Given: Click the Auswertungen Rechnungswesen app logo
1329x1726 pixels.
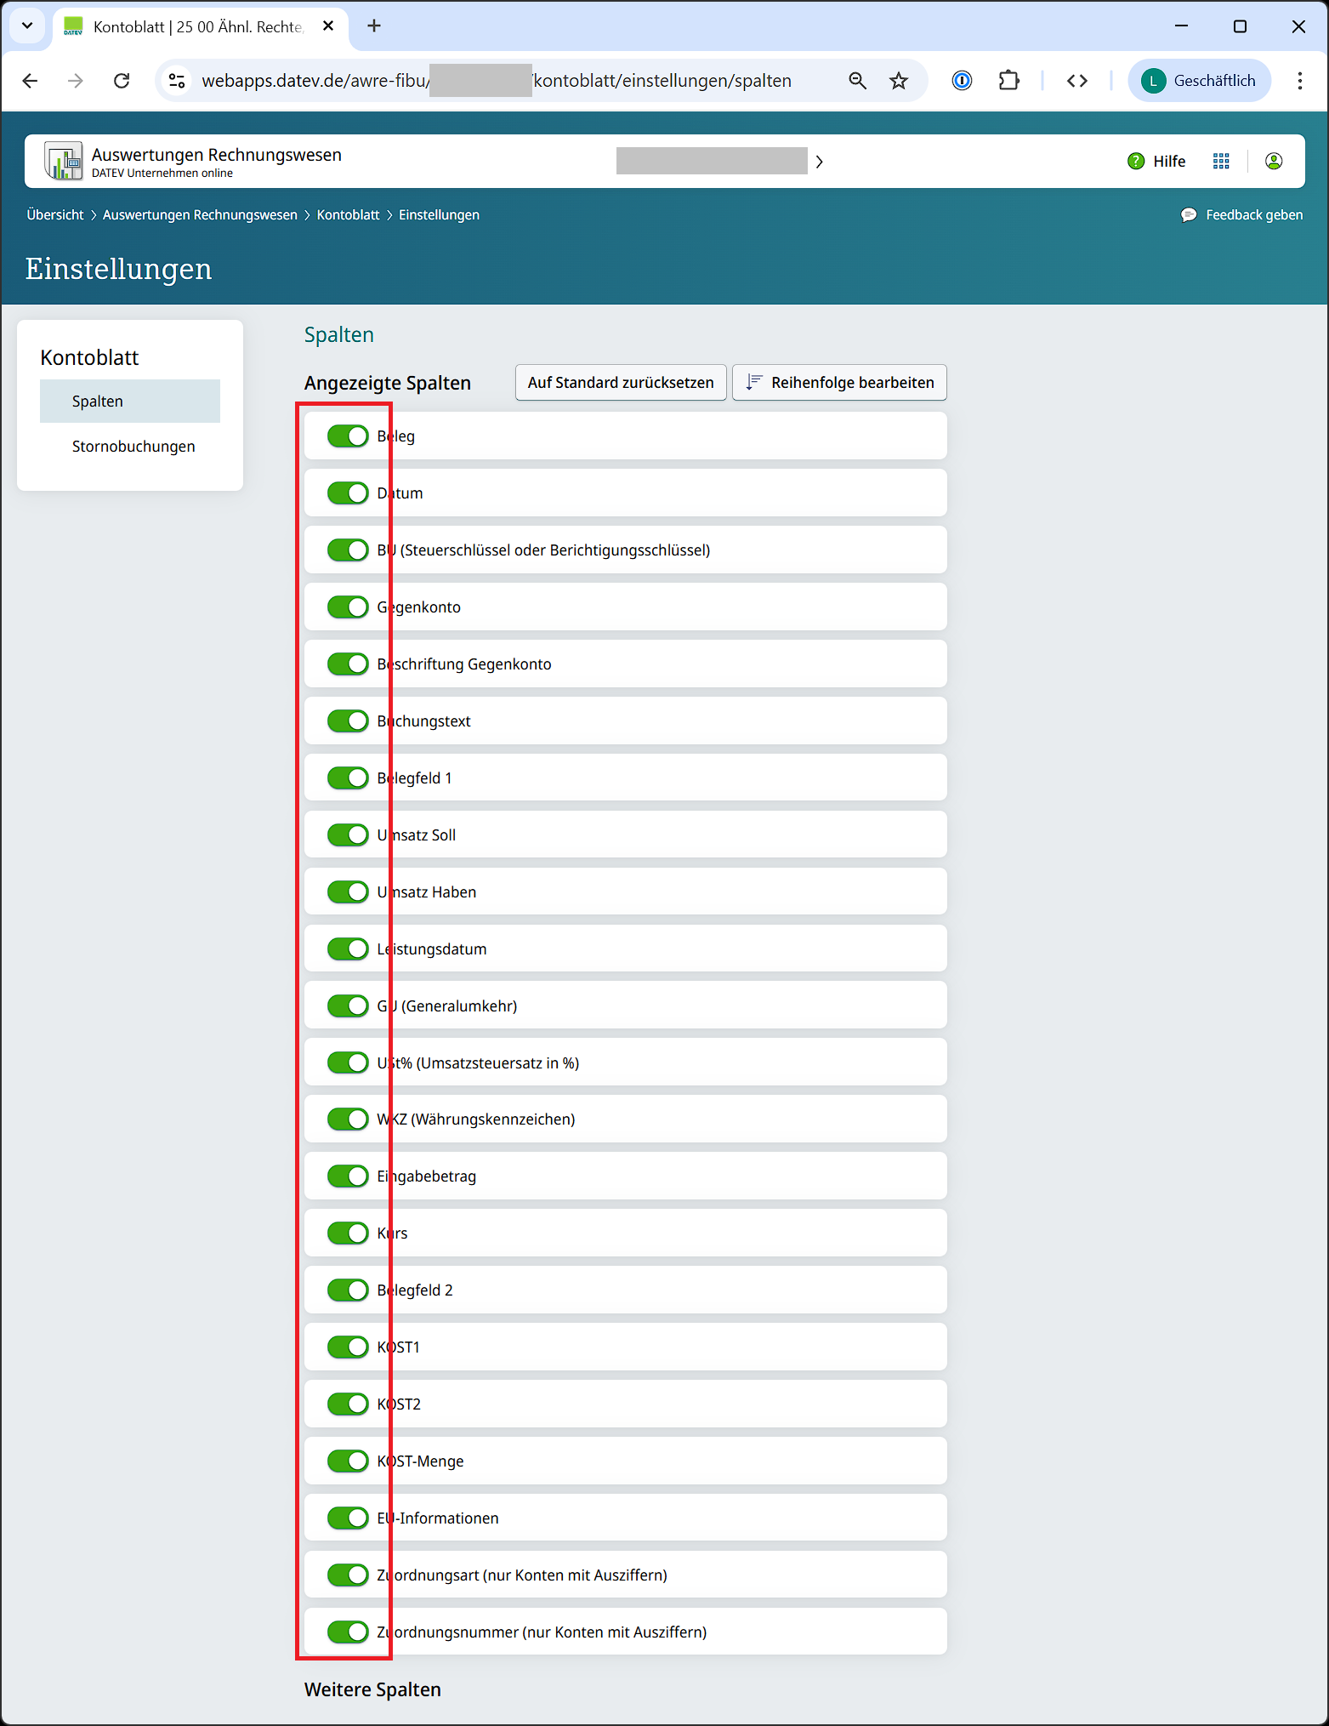Looking at the screenshot, I should tap(64, 161).
